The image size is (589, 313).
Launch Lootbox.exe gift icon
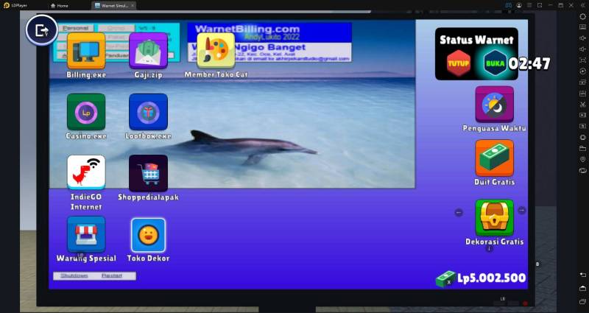(148, 112)
